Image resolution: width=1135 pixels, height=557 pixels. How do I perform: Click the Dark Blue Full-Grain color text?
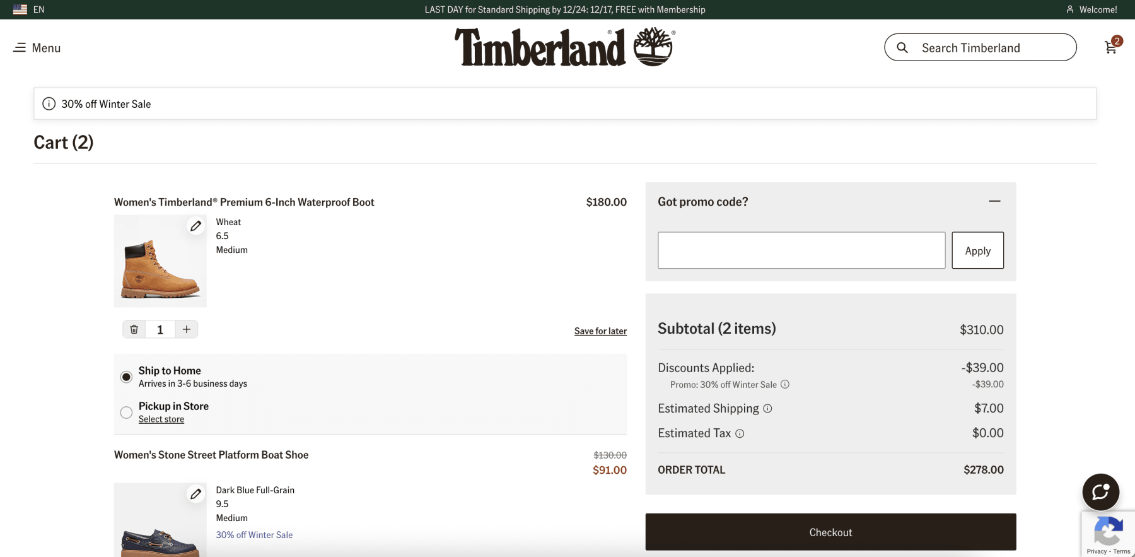(x=255, y=490)
